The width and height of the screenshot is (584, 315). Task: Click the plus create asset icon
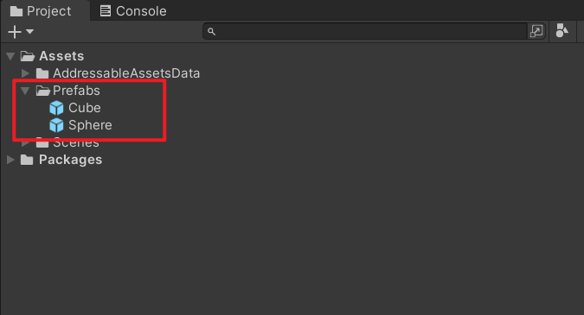pyautogui.click(x=15, y=32)
